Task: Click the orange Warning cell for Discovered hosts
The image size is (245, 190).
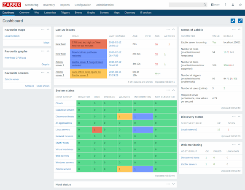Action: click(125, 117)
